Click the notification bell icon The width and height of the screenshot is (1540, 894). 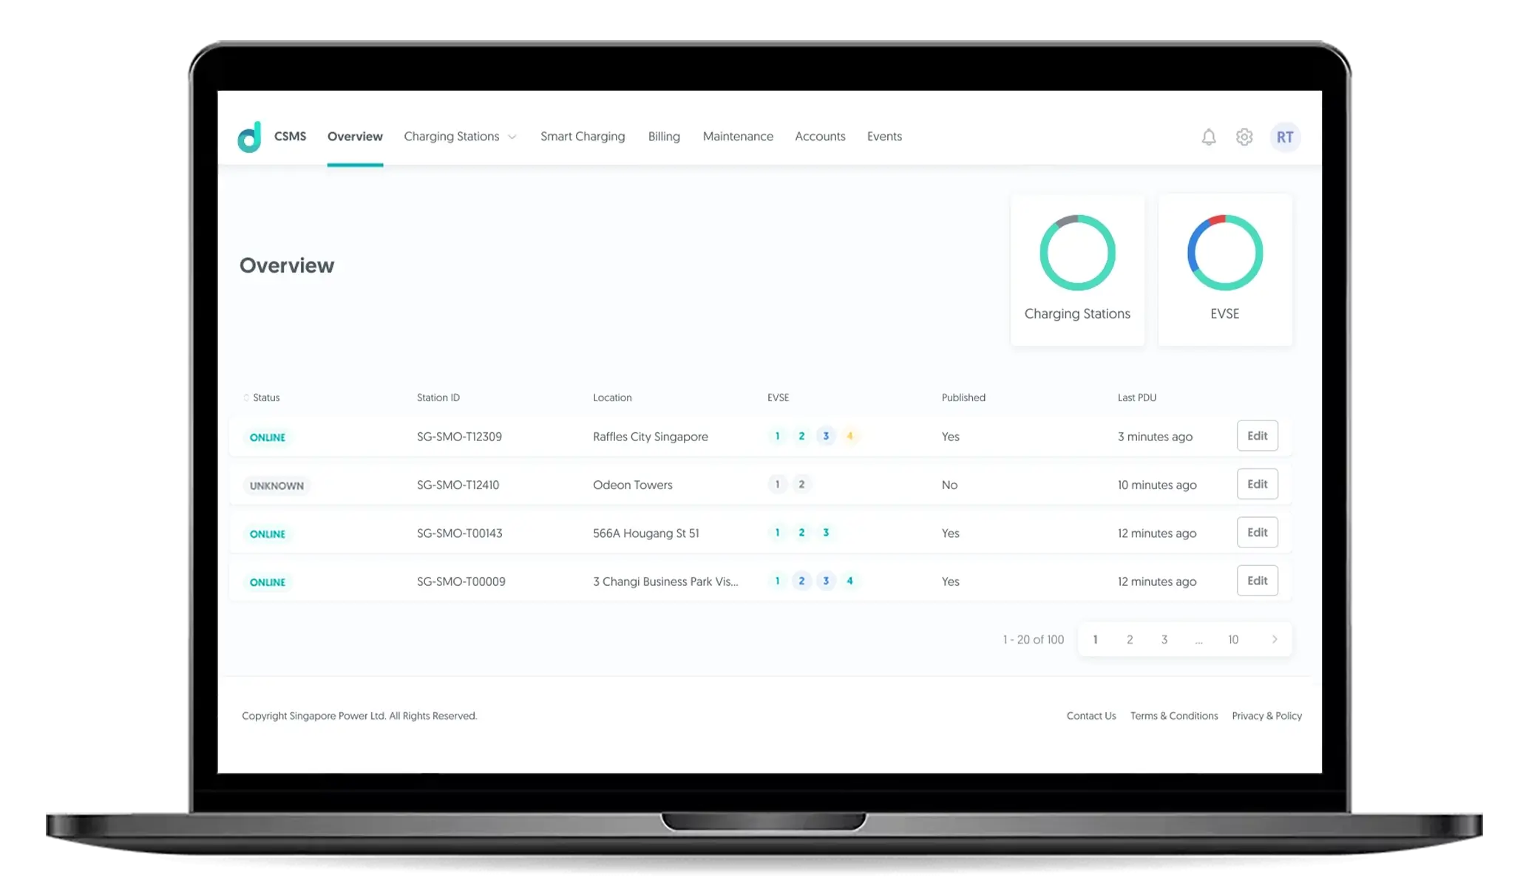coord(1209,136)
